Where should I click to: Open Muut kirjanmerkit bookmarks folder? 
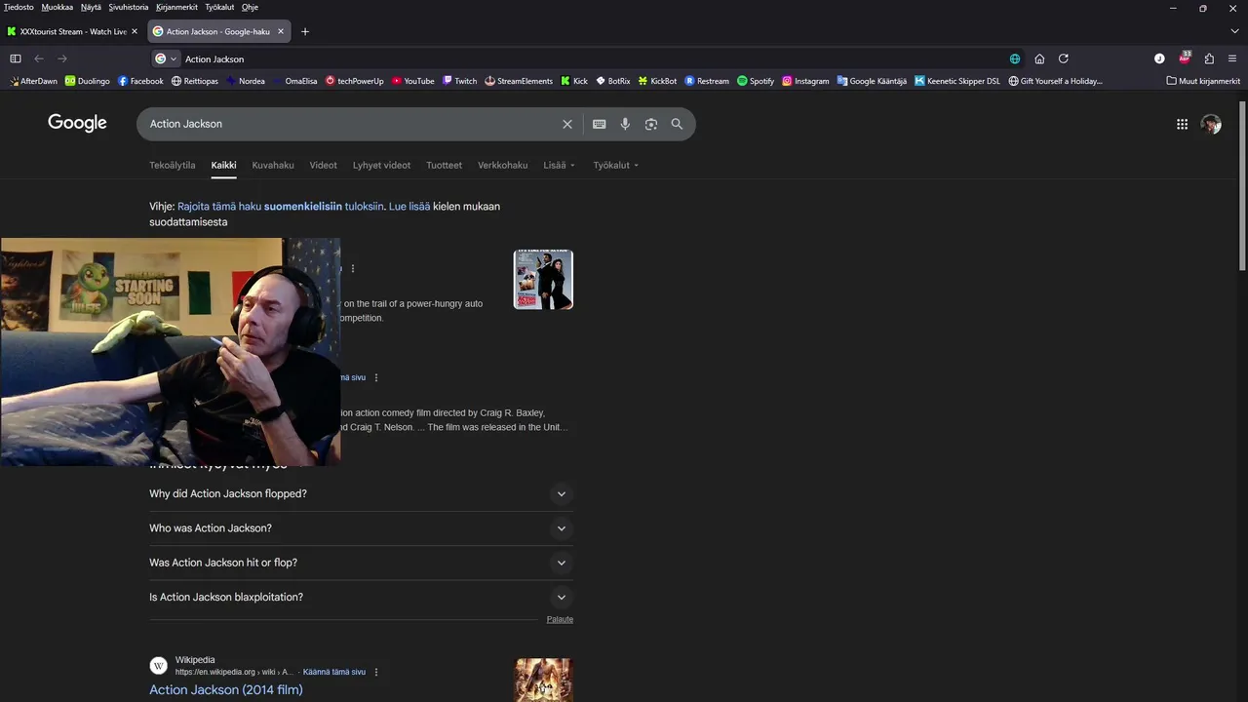(1203, 81)
